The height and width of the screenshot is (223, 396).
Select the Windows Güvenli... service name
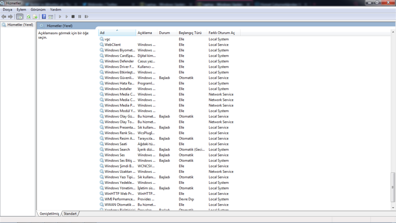119,78
